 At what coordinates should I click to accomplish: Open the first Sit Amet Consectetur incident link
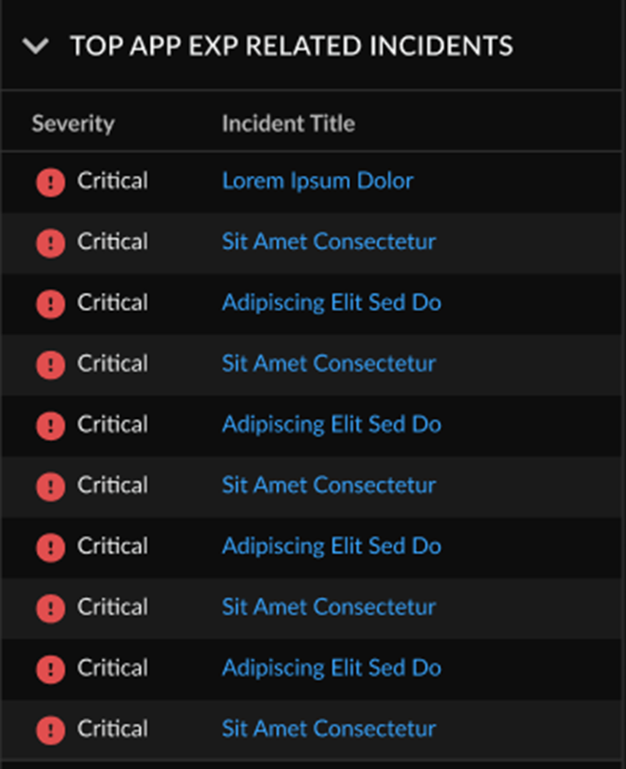[x=329, y=242]
